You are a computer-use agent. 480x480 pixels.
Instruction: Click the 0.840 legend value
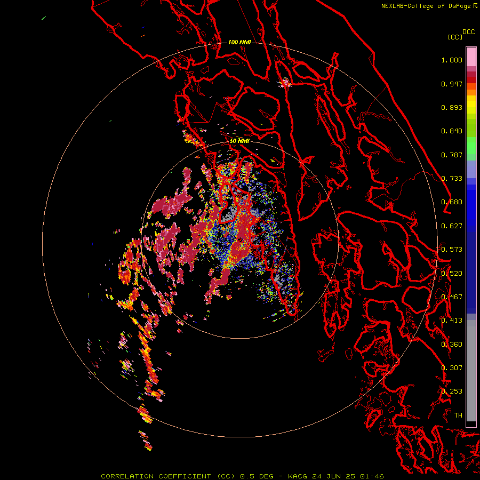click(x=452, y=131)
